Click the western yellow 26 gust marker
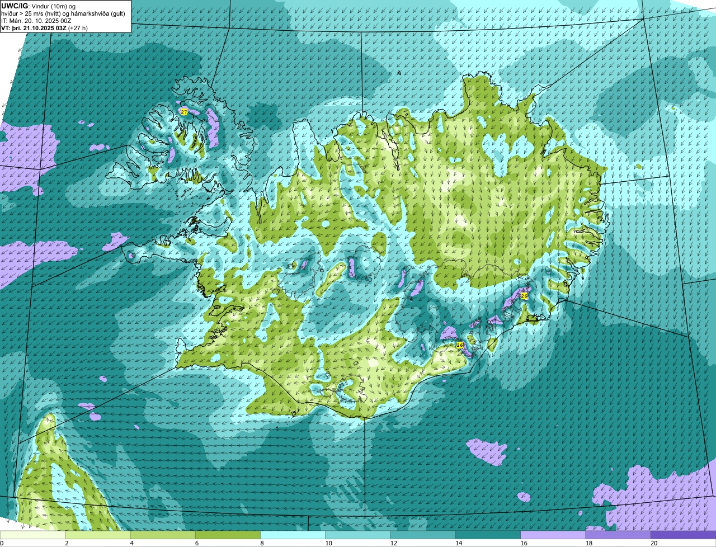Image resolution: width=716 pixels, height=547 pixels. click(x=460, y=345)
